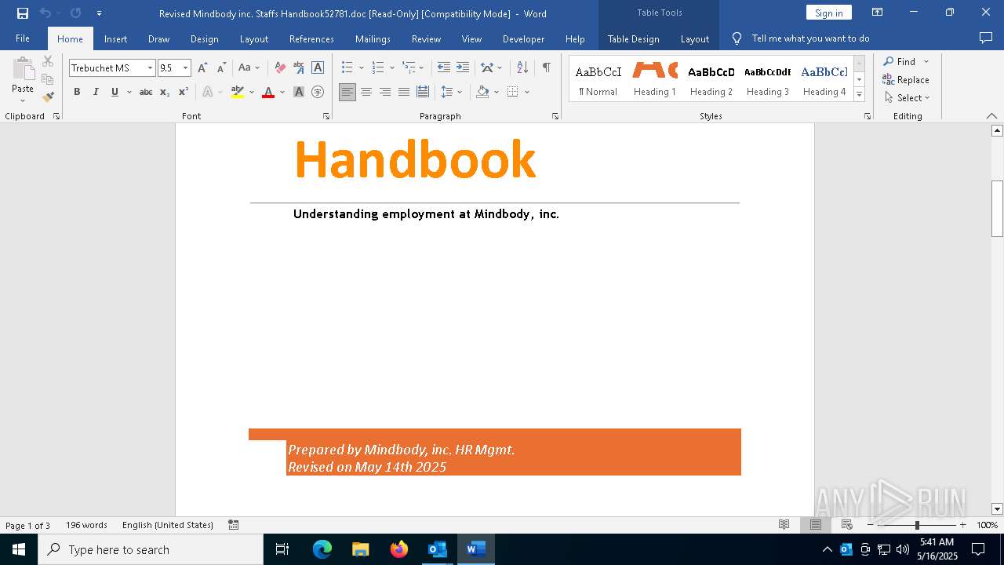Click the Save icon in Quick Access Toolbar
This screenshot has height=565, width=1004.
tap(23, 13)
